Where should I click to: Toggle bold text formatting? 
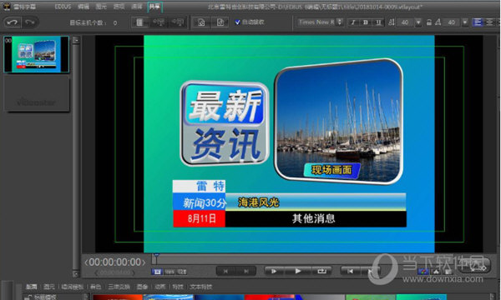[366, 22]
